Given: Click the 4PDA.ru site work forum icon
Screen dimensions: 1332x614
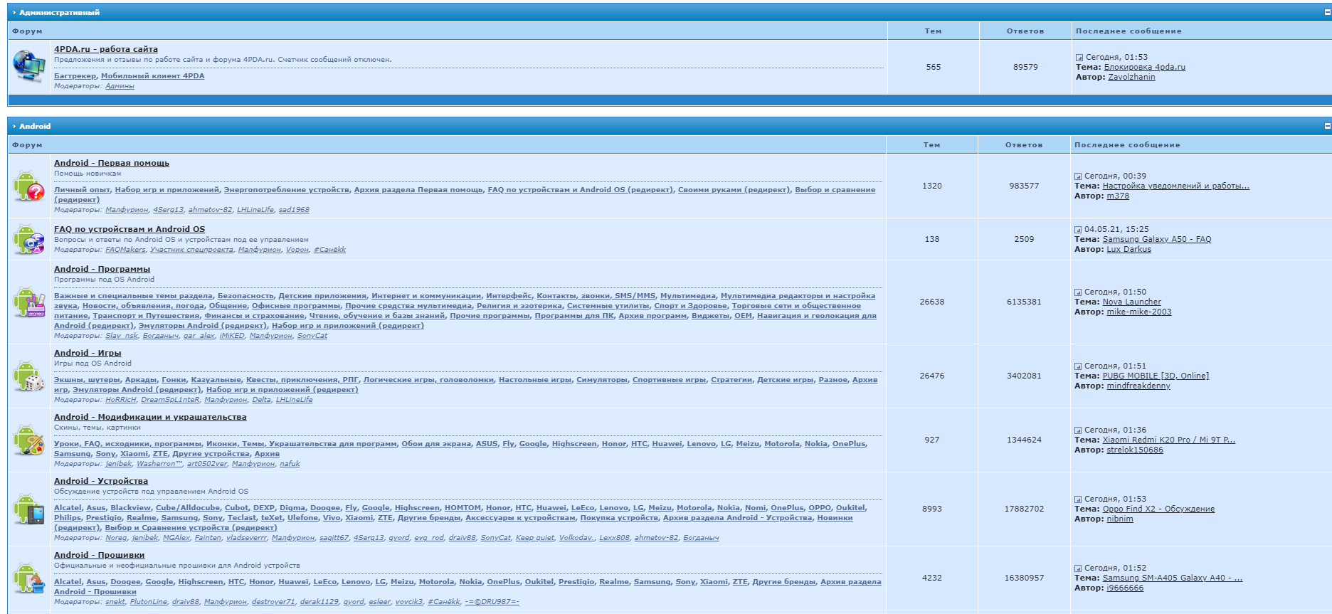Looking at the screenshot, I should (28, 66).
